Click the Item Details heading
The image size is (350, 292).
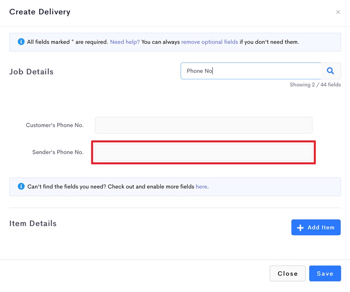point(33,223)
